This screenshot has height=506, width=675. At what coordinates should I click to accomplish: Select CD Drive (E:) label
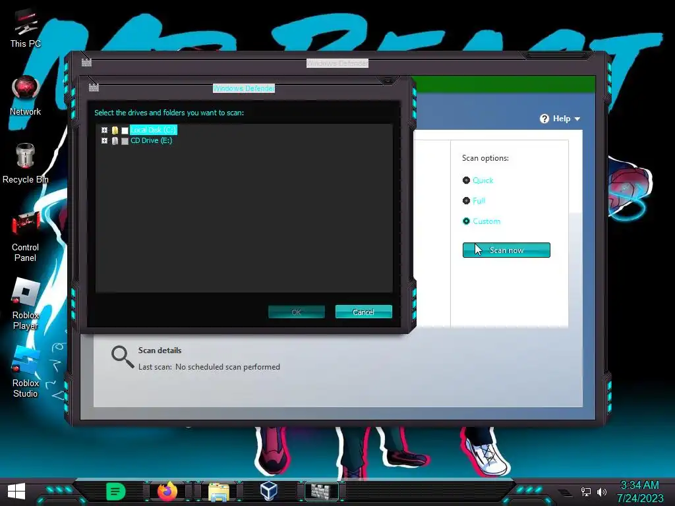pyautogui.click(x=152, y=141)
